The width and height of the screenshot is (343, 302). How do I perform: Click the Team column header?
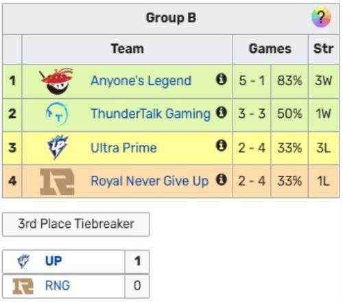pyautogui.click(x=128, y=49)
